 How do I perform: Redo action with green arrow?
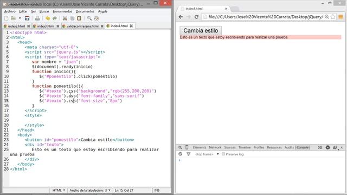point(55,18)
